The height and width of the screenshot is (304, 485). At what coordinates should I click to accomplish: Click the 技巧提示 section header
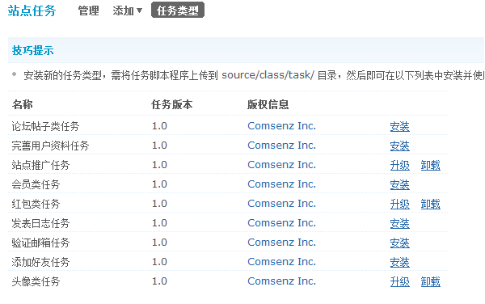click(x=33, y=50)
